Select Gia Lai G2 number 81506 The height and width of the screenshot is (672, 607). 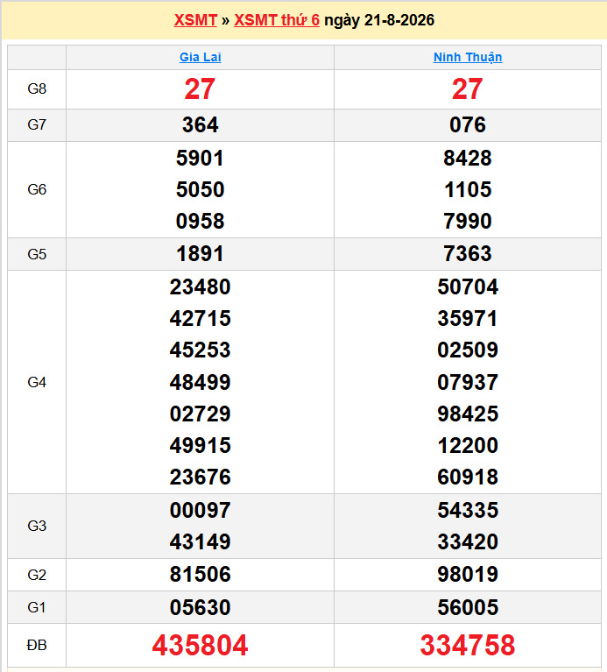(x=200, y=574)
